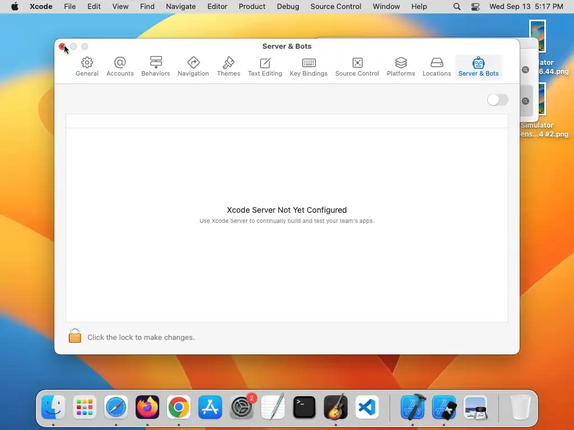Click the "Click the lock to make changes." text
574x430 pixels.
141,337
